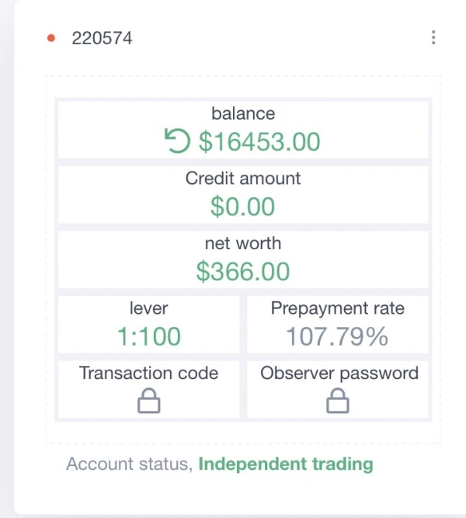The height and width of the screenshot is (518, 466).
Task: Click the Prepayment rate label
Action: 338,308
